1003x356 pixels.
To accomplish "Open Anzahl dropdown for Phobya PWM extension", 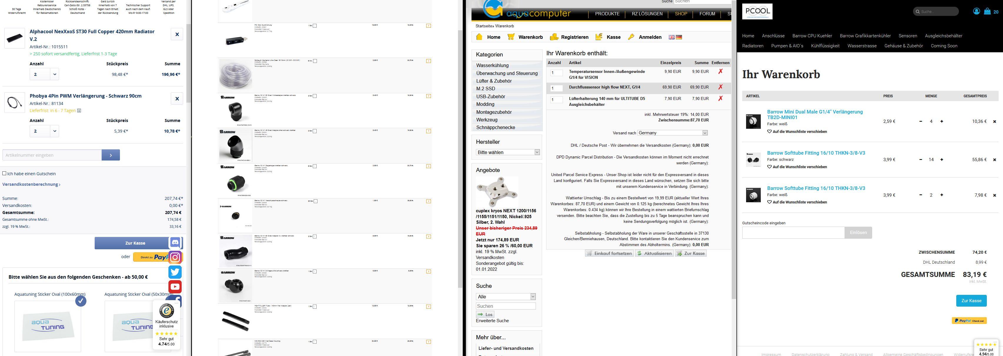I will click(54, 131).
